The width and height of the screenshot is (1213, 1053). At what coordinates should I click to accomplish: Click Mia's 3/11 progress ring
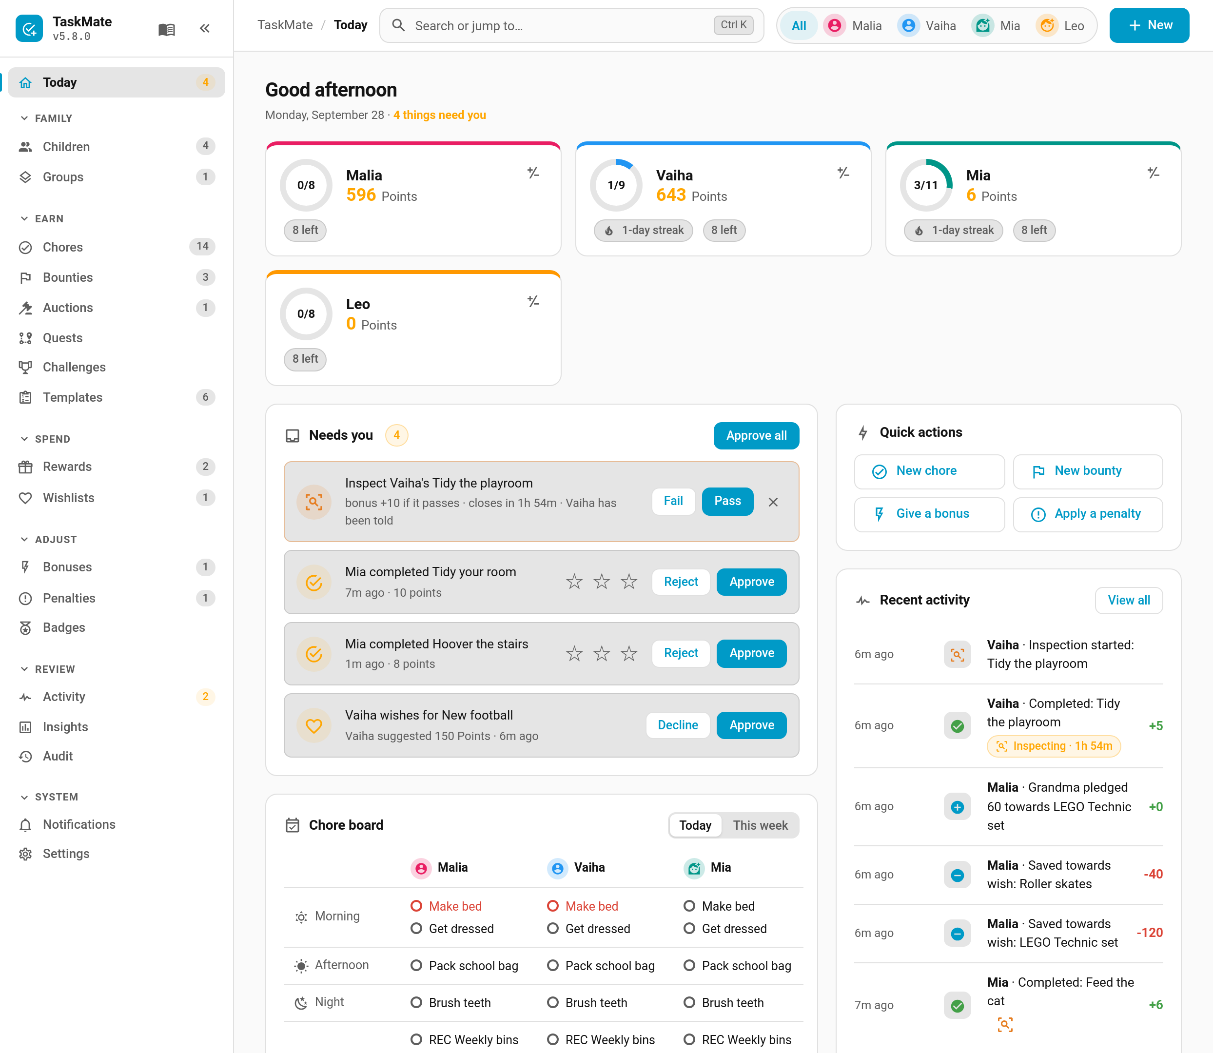pos(926,185)
